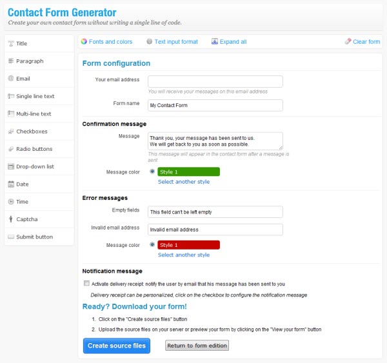Click the red Style 1 color swatch
Viewport: 387px width, 363px height.
tap(188, 245)
